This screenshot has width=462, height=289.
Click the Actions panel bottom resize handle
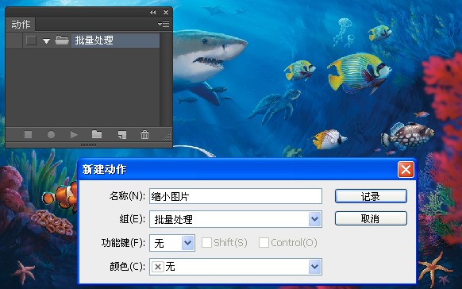pos(88,145)
